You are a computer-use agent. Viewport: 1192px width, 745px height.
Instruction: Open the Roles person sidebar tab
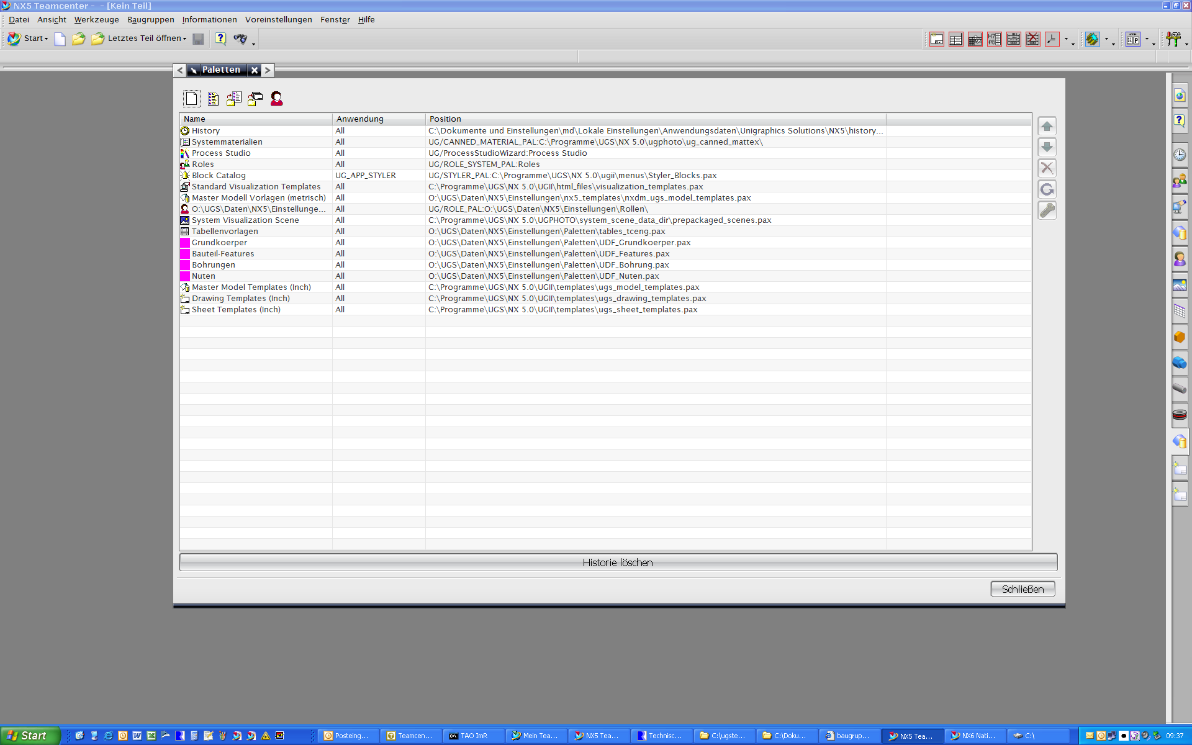(x=1180, y=259)
